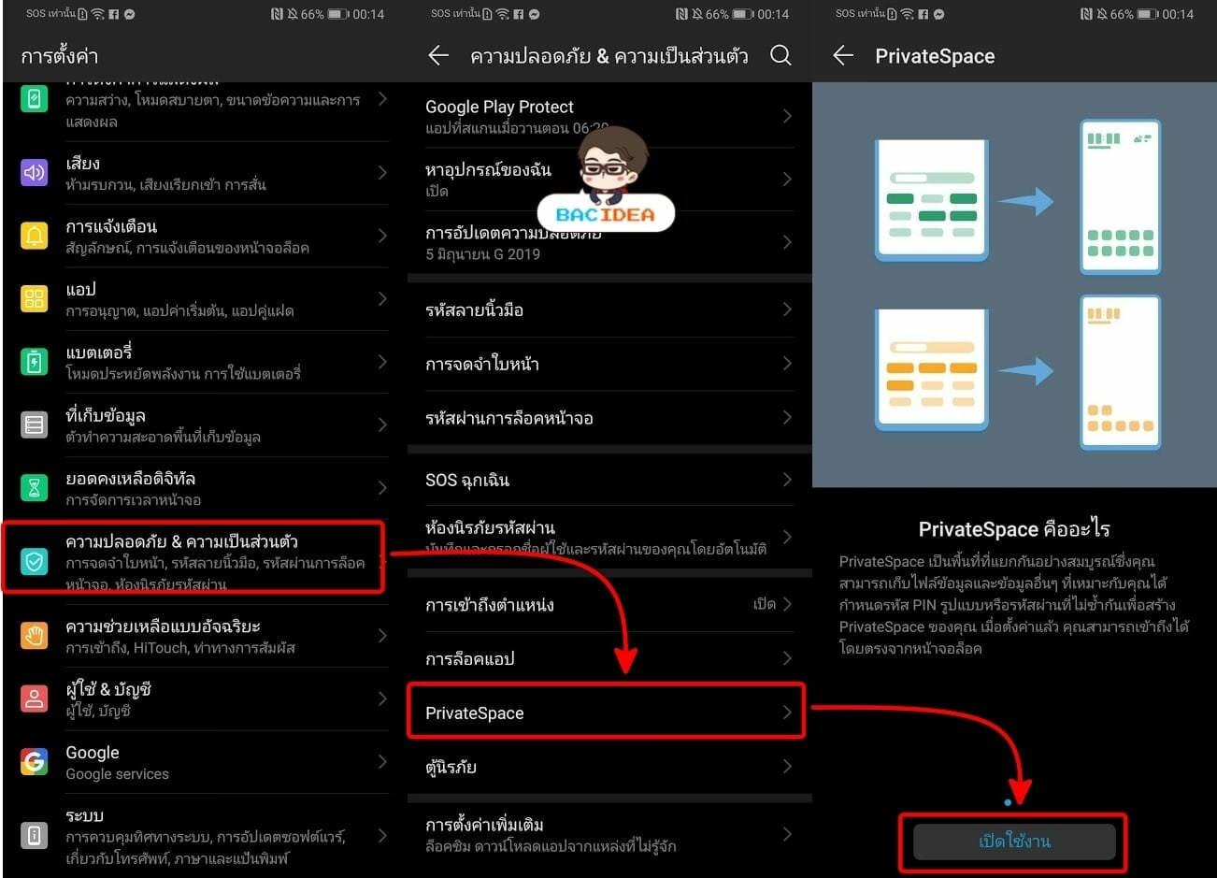
Task: Tap the search icon in Security & Privacy
Action: click(780, 56)
